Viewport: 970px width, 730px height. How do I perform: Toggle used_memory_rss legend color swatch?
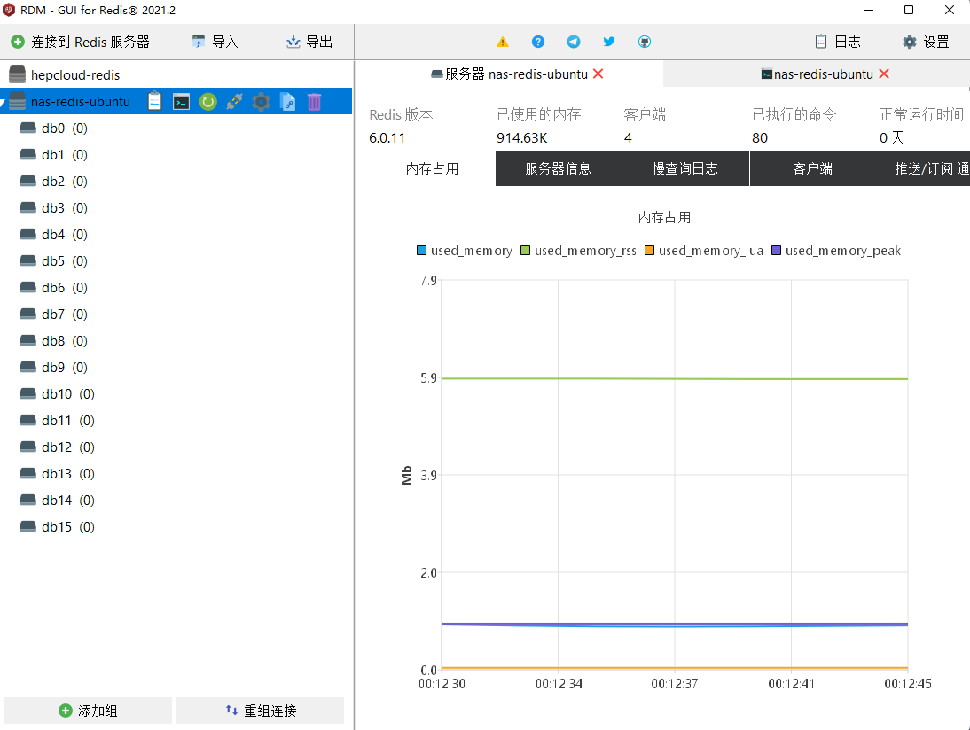point(526,251)
